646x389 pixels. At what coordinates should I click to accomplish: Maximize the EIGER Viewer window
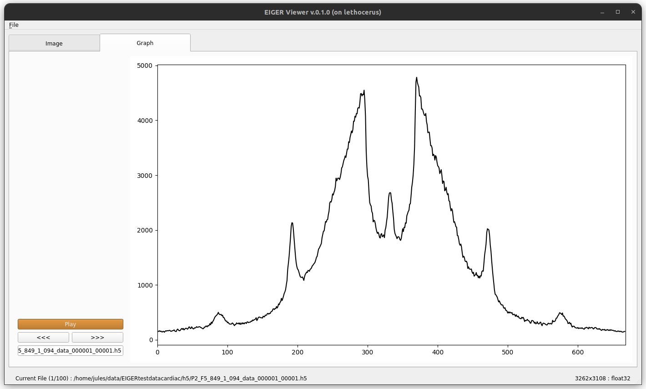tap(618, 12)
